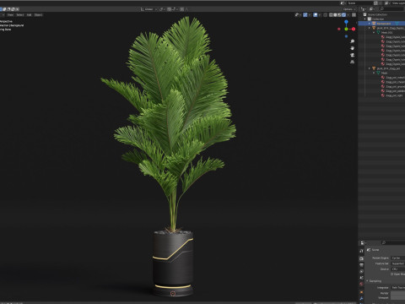Open object type visibility dropdown
The width and height of the screenshot is (405, 304).
pyautogui.click(x=298, y=15)
